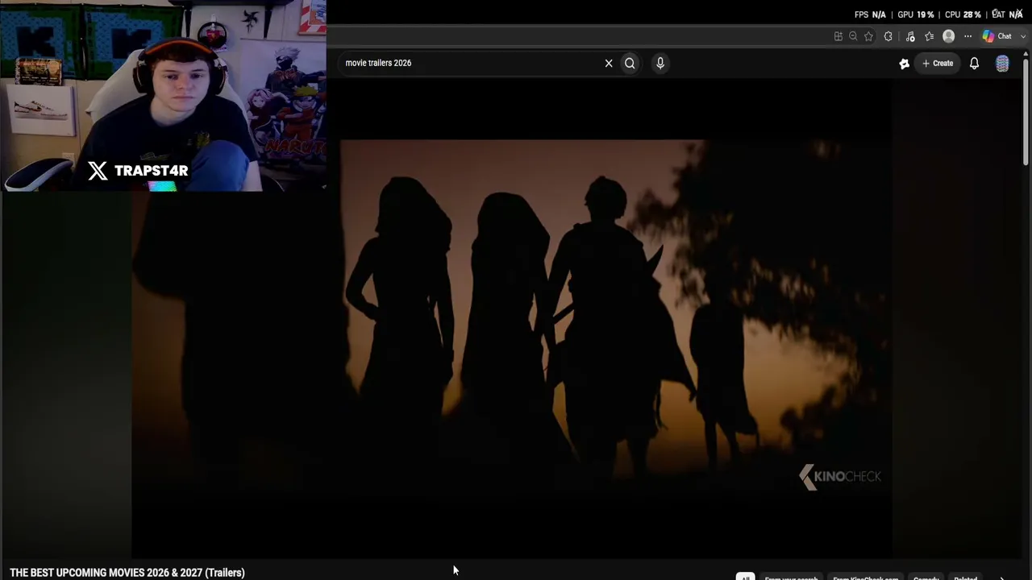
Task: Open the browser profile avatar
Action: point(949,36)
